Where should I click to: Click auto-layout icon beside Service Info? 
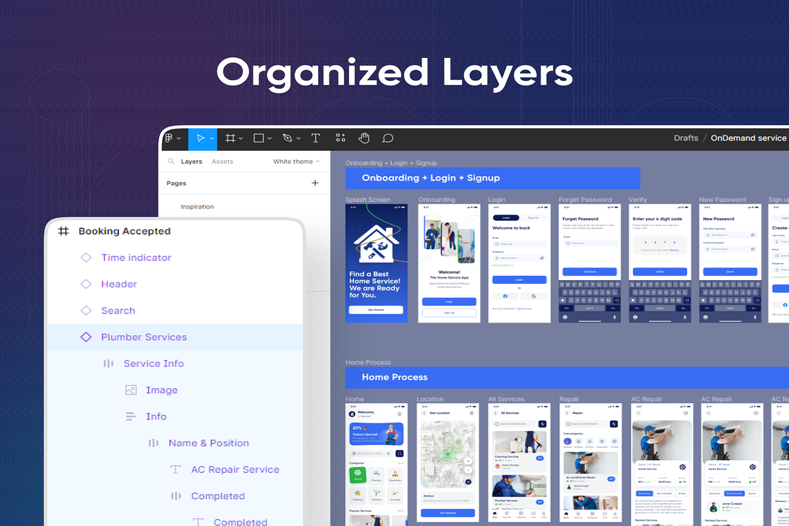(x=108, y=364)
